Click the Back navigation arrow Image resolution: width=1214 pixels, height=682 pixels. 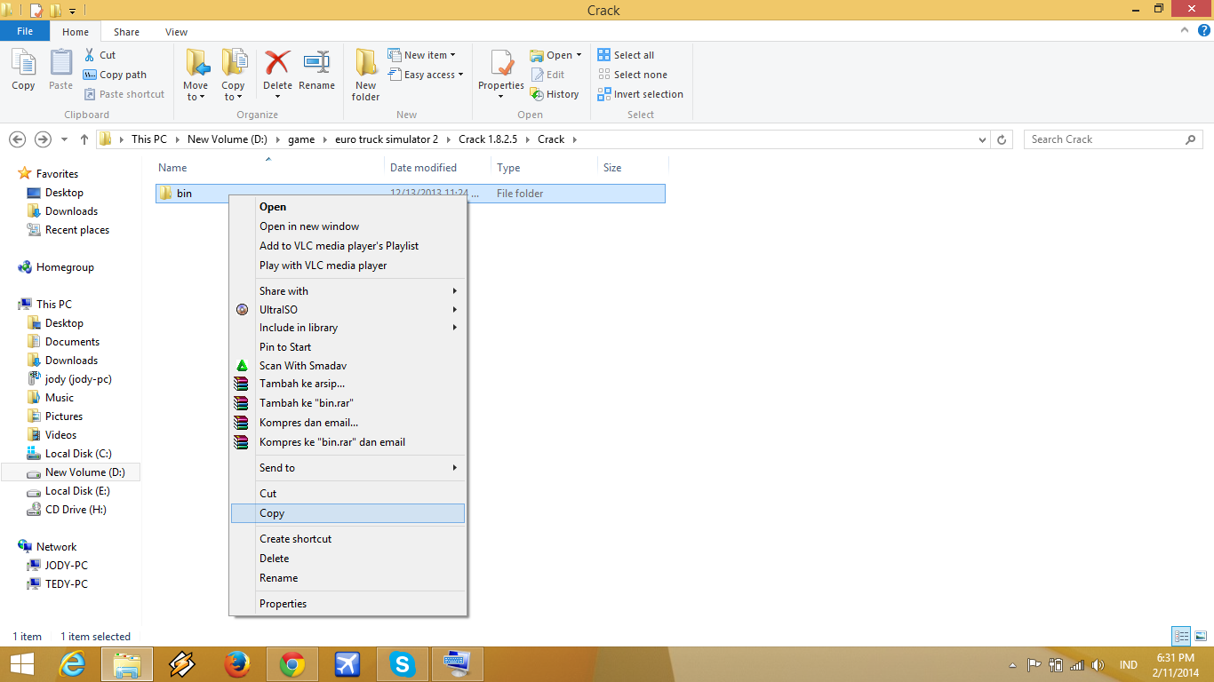click(17, 139)
